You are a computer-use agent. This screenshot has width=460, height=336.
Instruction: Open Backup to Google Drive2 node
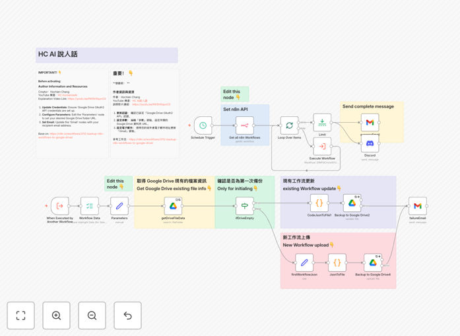[352, 203]
